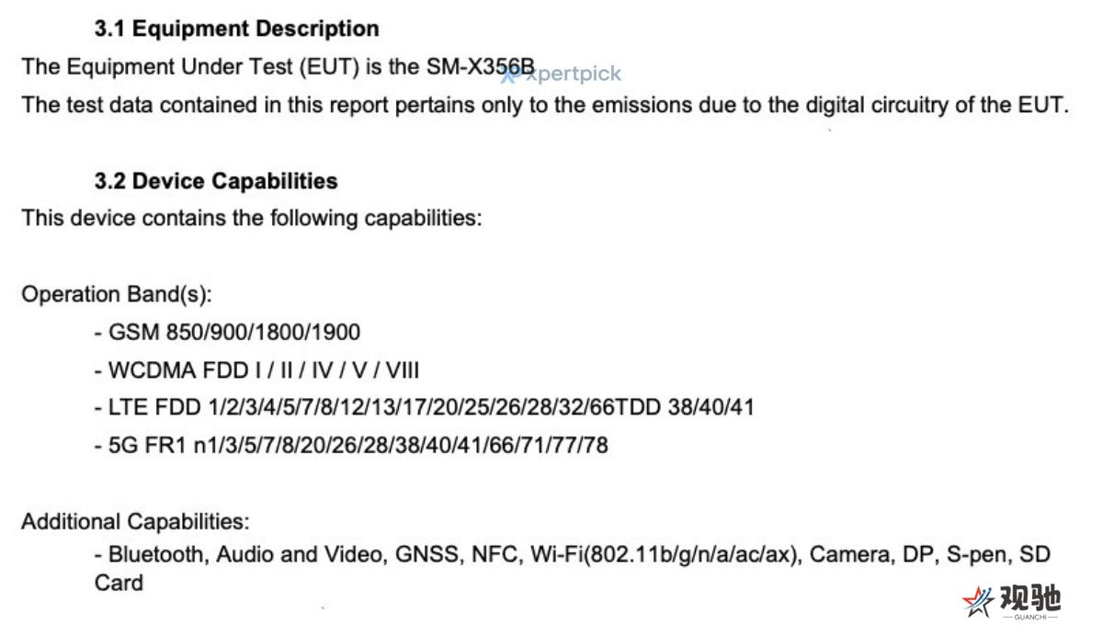Click the SM-X356B model number text
This screenshot has width=1103, height=625.
click(x=480, y=67)
